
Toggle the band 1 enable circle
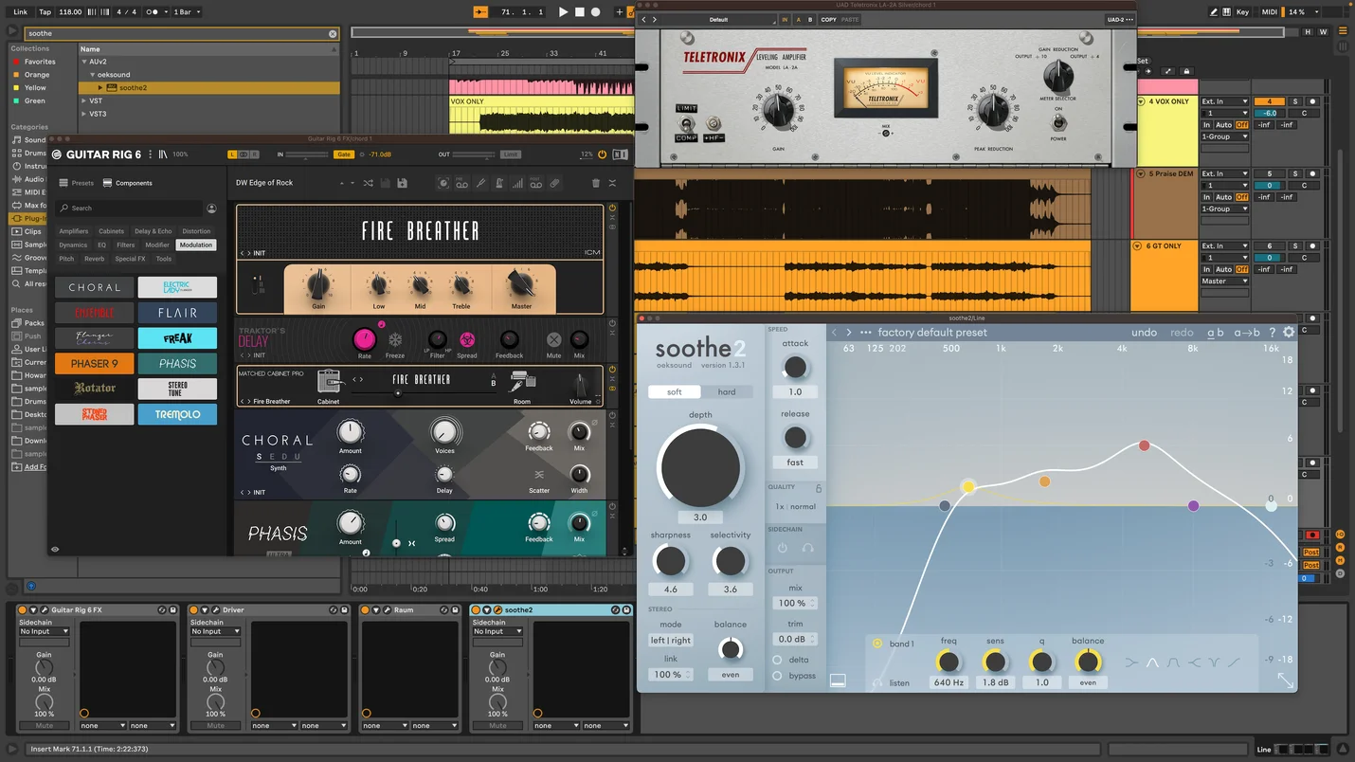(877, 644)
